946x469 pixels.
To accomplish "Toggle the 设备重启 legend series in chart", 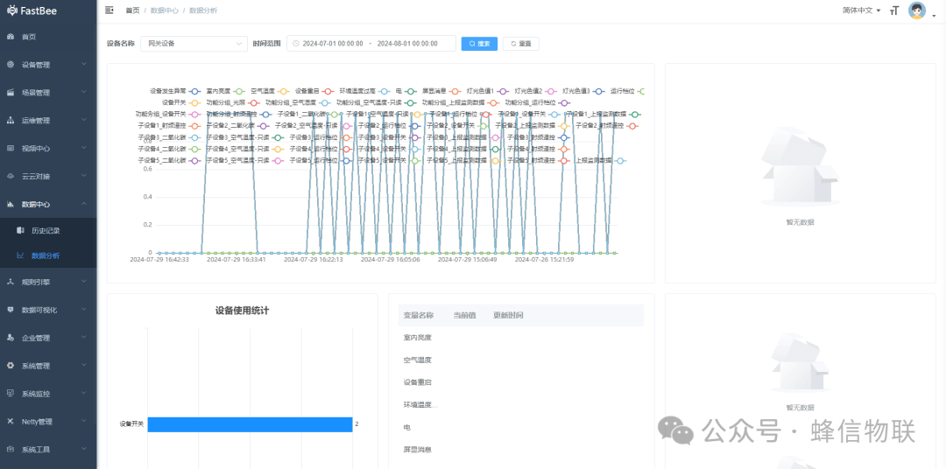I will 314,91.
